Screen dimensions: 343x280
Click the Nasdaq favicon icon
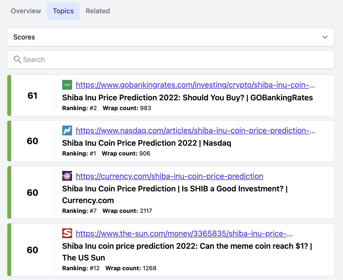[67, 130]
